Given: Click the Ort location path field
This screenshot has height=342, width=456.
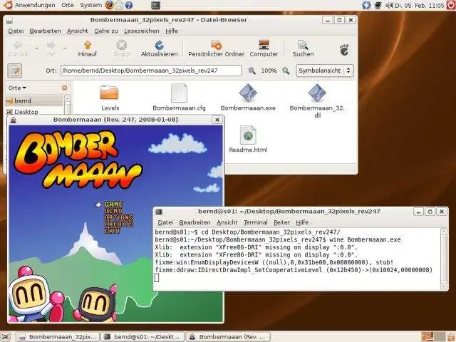Looking at the screenshot, I should [151, 71].
